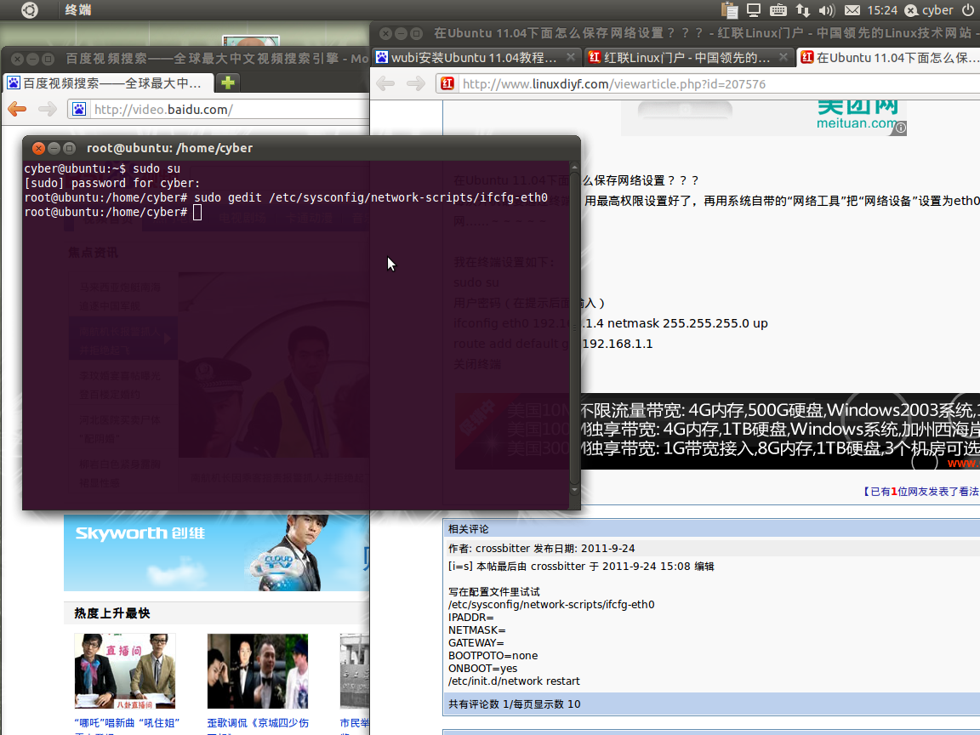Minimize the root@ubuntu terminal window

[54, 148]
